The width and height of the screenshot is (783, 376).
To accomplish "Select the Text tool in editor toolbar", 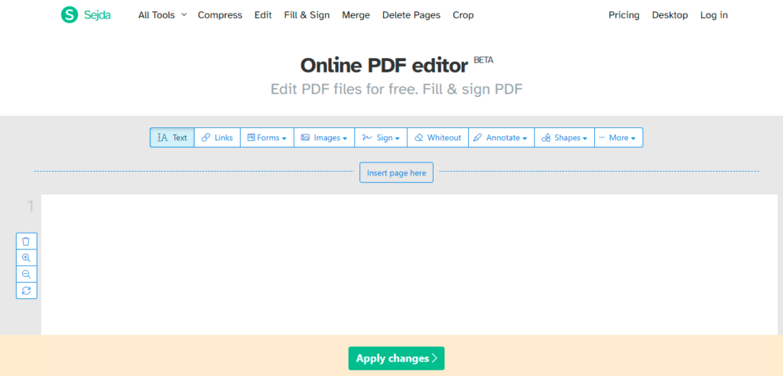I will point(172,137).
